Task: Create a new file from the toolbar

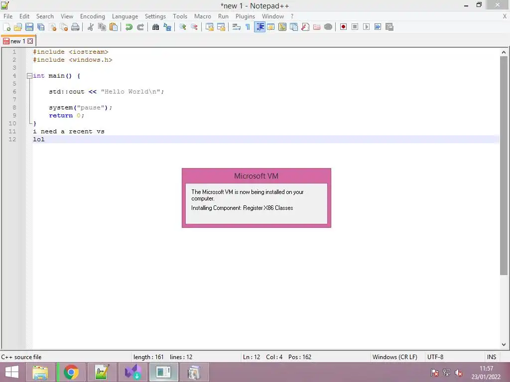Action: tap(6, 27)
